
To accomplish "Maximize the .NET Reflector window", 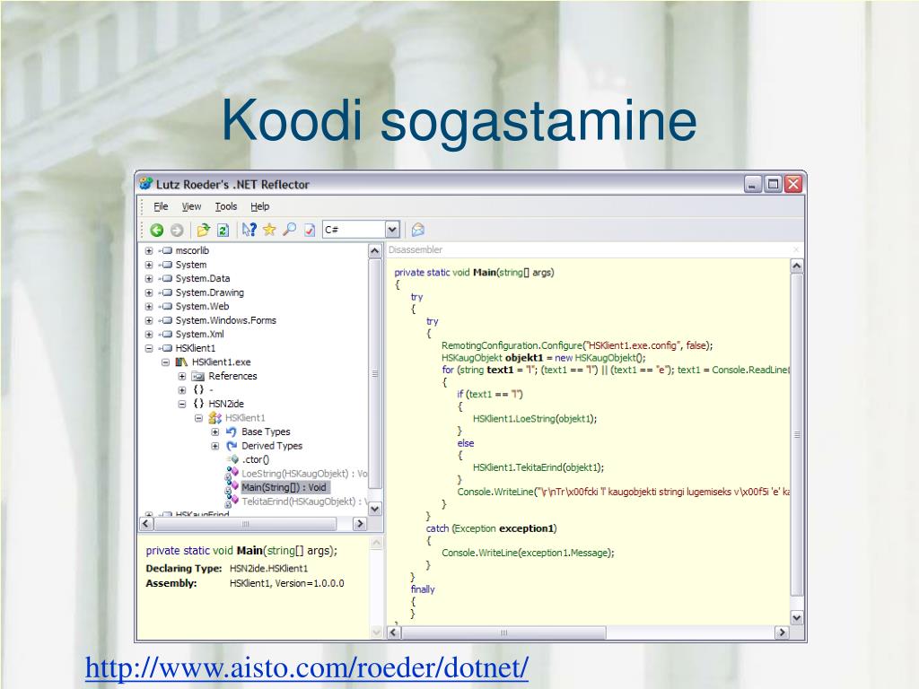I will 773,184.
